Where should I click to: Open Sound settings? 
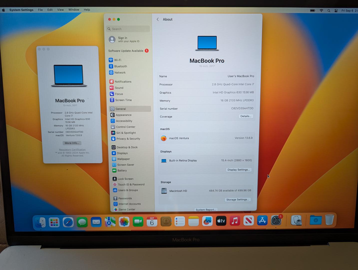pos(116,88)
